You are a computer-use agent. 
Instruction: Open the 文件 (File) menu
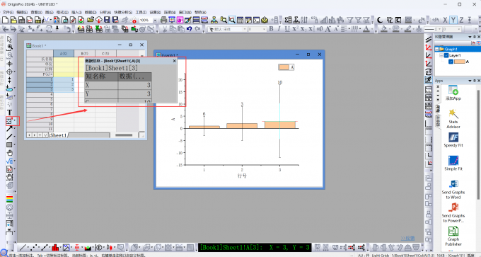8,12
